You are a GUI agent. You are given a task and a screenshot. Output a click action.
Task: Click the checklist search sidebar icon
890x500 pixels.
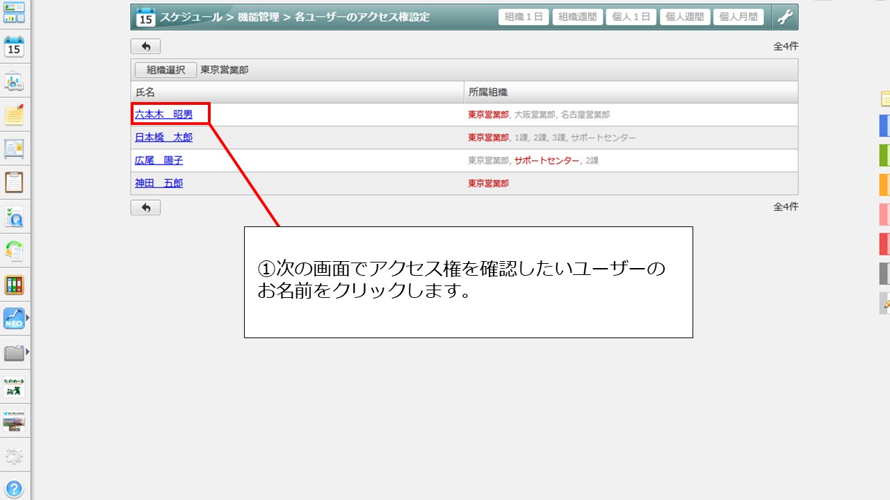14,217
